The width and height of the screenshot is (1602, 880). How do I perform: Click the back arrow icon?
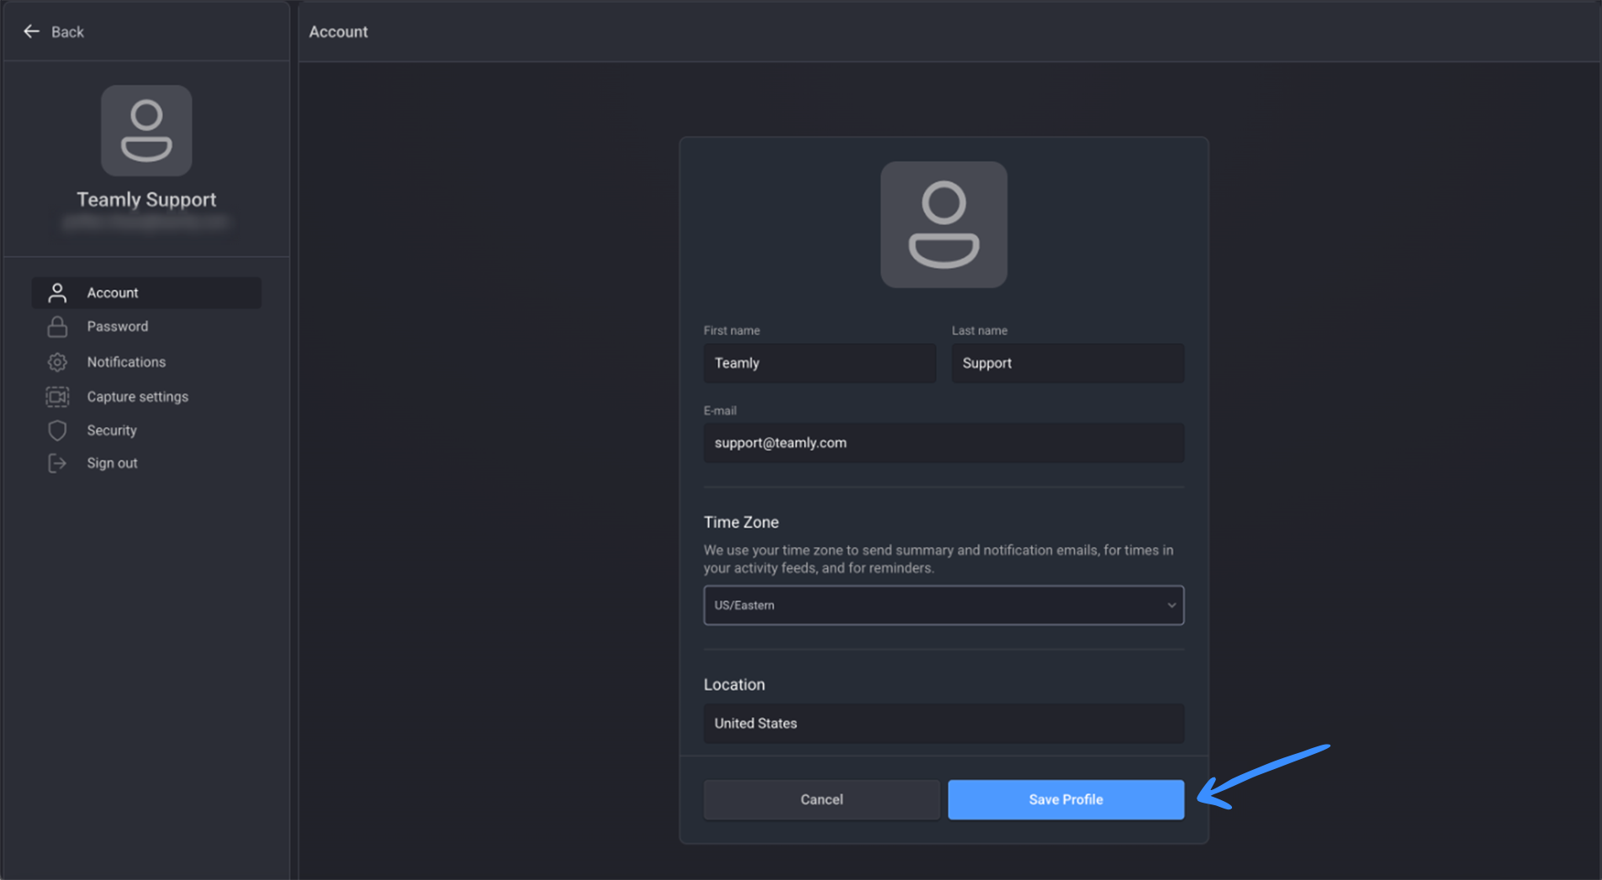[x=31, y=32]
